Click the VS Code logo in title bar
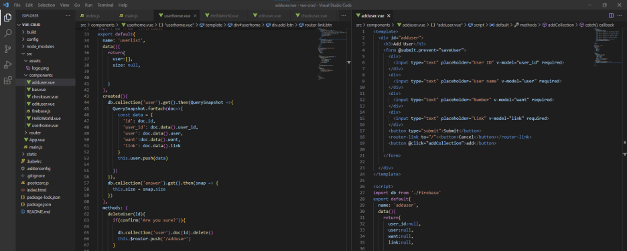Image resolution: width=627 pixels, height=251 pixels. pos(5,5)
